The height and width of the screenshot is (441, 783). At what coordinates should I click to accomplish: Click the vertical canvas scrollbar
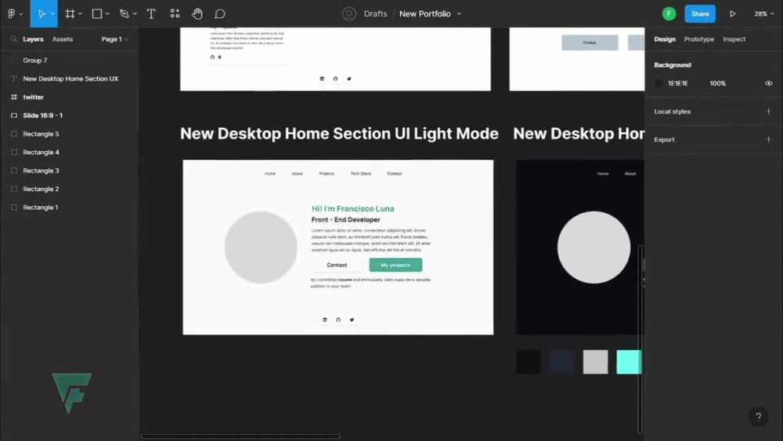point(640,339)
